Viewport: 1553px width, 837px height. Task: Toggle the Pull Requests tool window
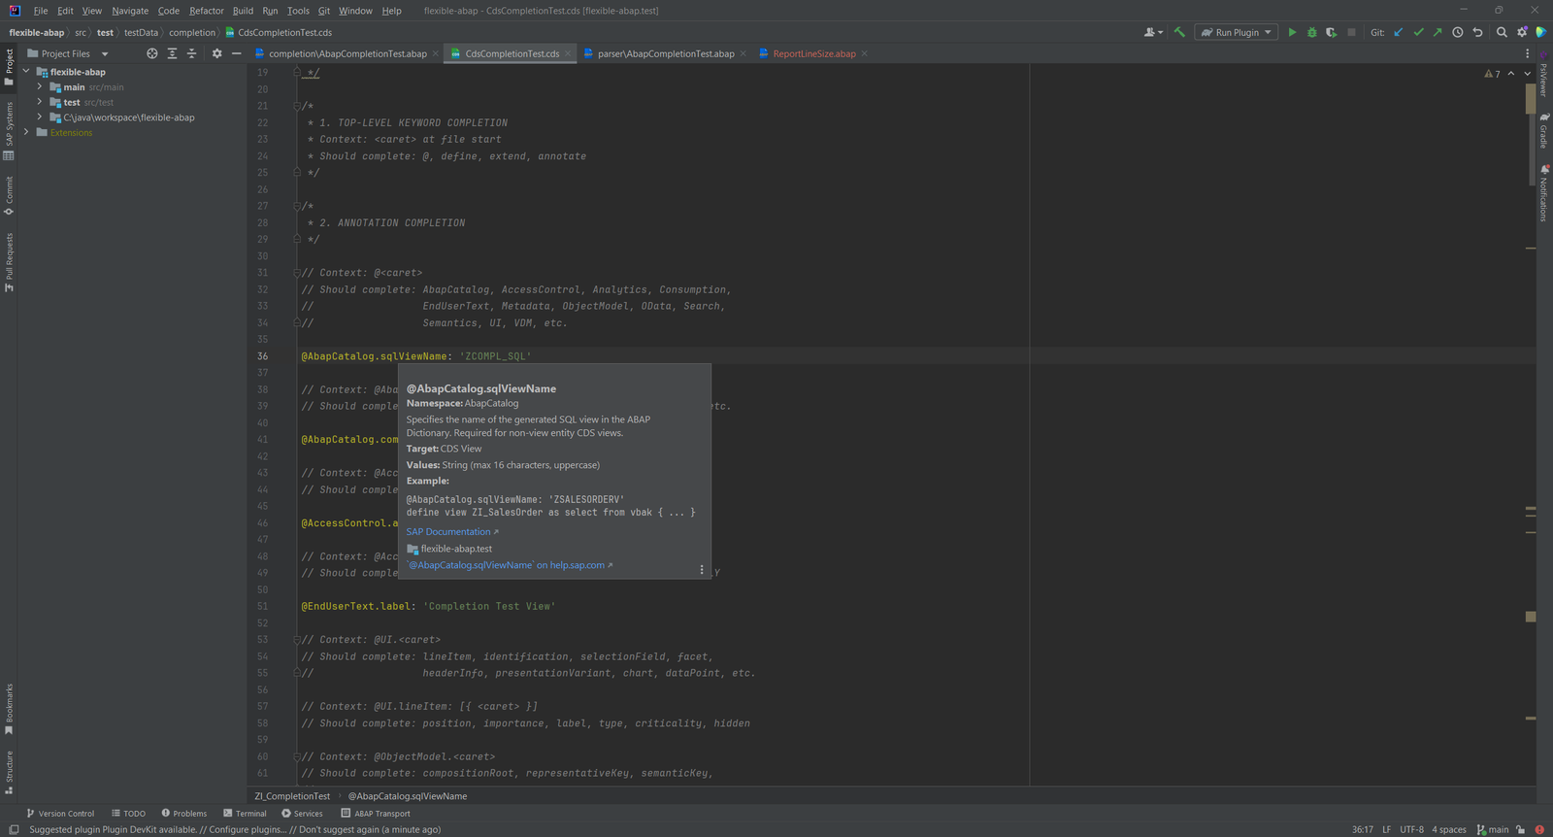click(9, 262)
